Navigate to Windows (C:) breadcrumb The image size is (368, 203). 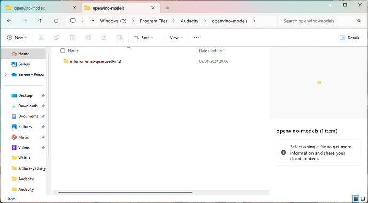[x=113, y=21]
